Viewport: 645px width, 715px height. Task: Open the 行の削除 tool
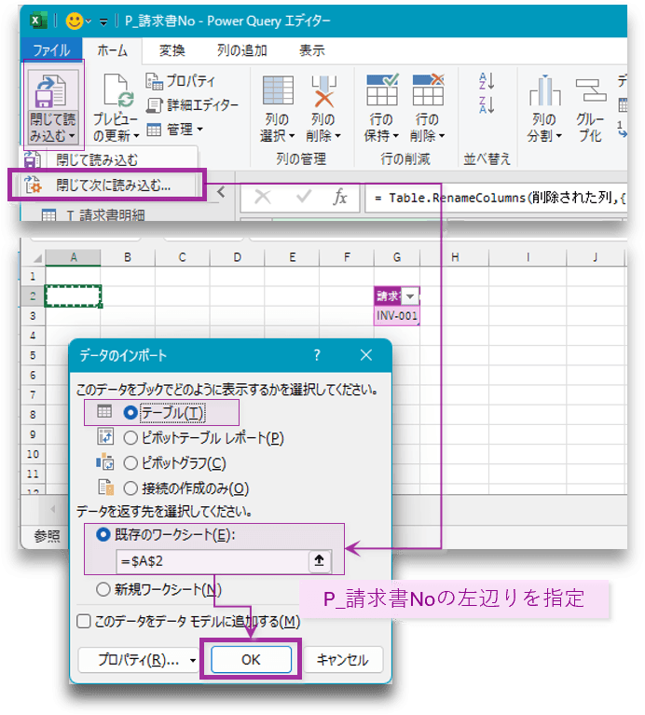(x=427, y=108)
